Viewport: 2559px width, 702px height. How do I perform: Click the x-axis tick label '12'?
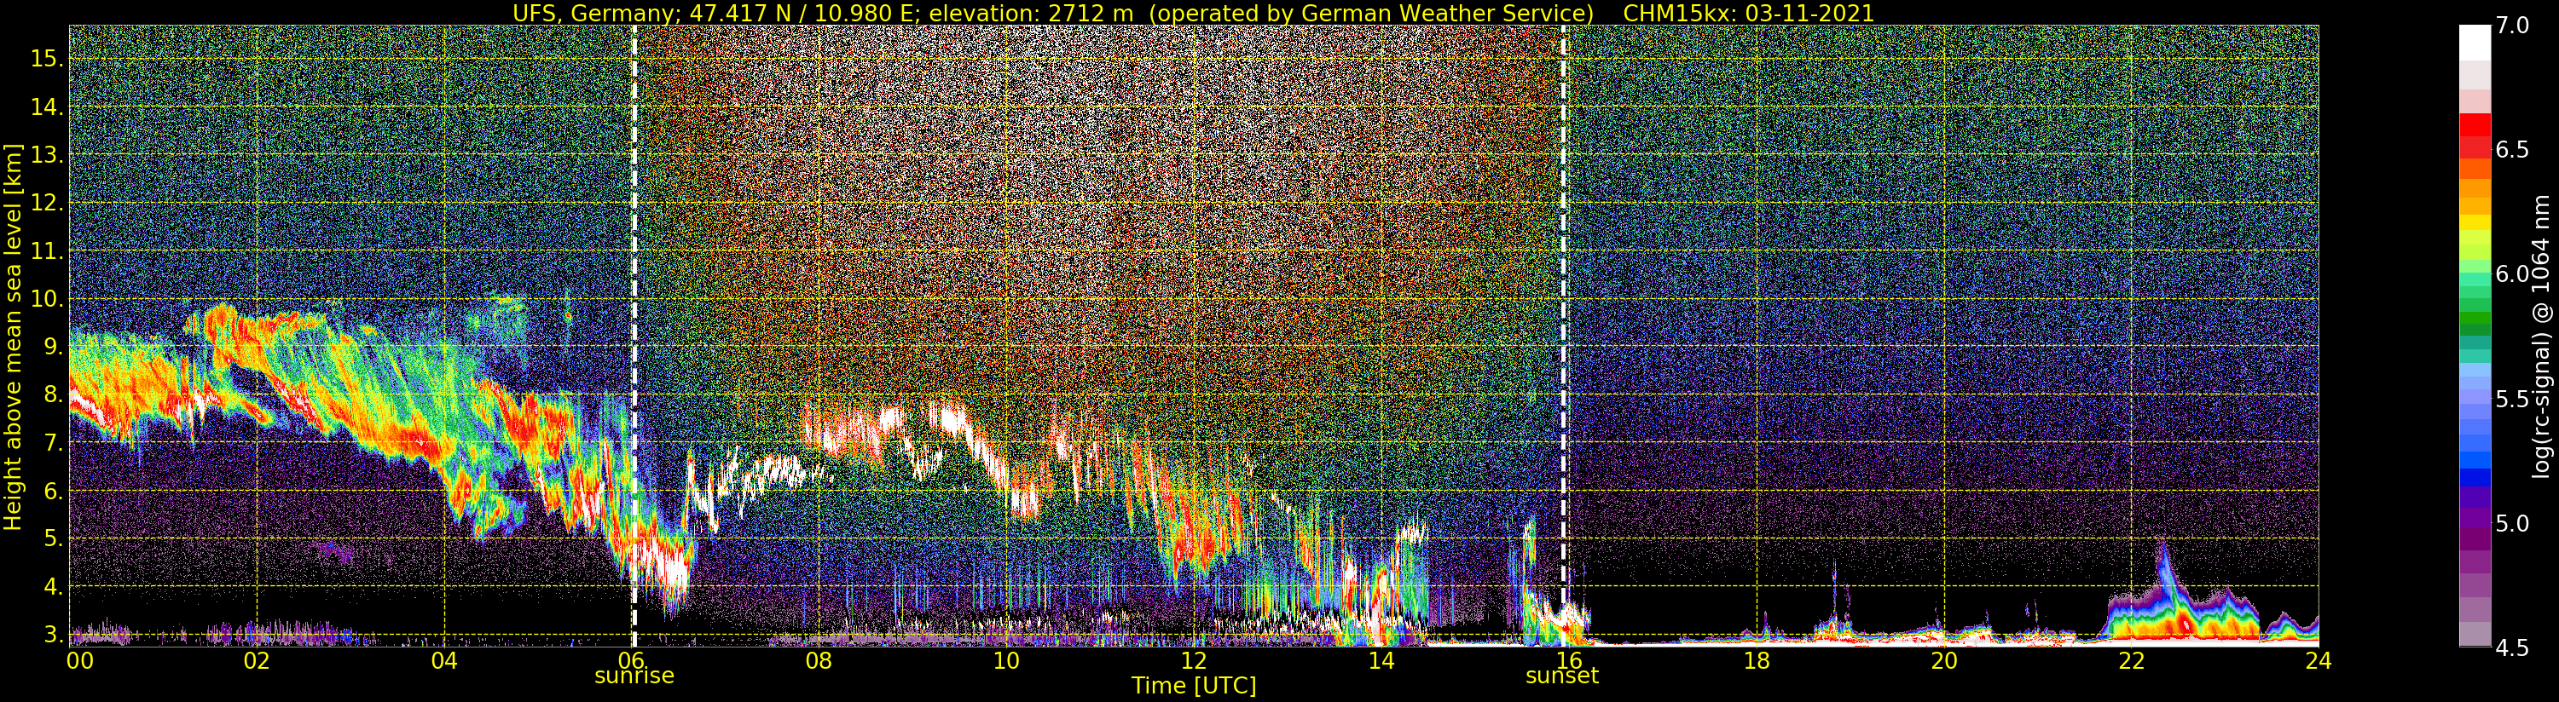1194,660
